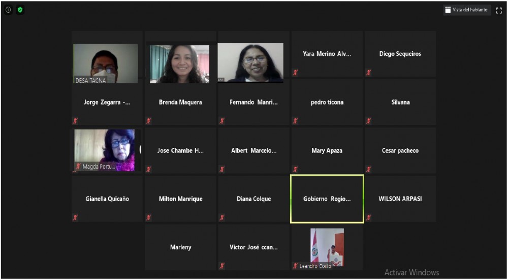
Task: Click muted mic icon on Cesar pacheco tile
Action: pos(369,169)
